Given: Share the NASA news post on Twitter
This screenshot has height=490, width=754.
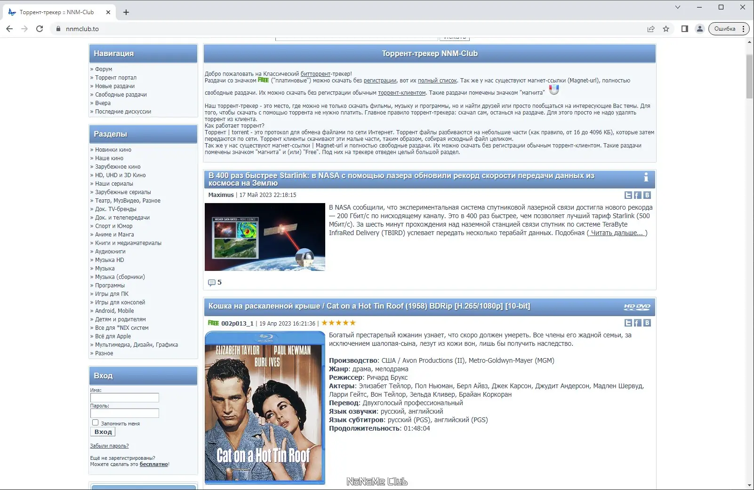Looking at the screenshot, I should (628, 195).
